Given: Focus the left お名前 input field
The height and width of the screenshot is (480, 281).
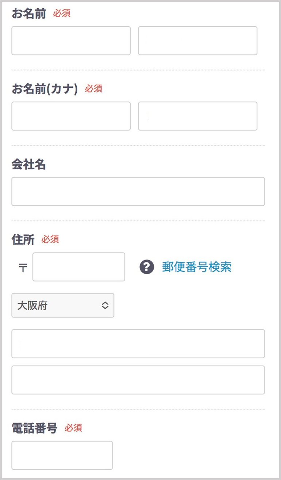Looking at the screenshot, I should point(71,41).
